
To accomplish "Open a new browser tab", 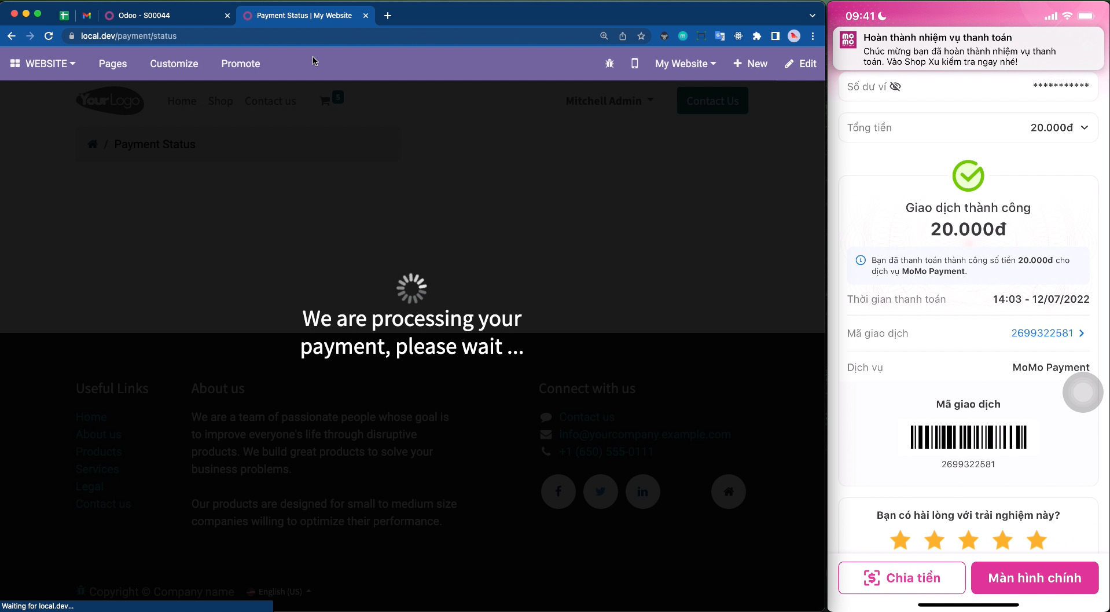I will pyautogui.click(x=388, y=16).
